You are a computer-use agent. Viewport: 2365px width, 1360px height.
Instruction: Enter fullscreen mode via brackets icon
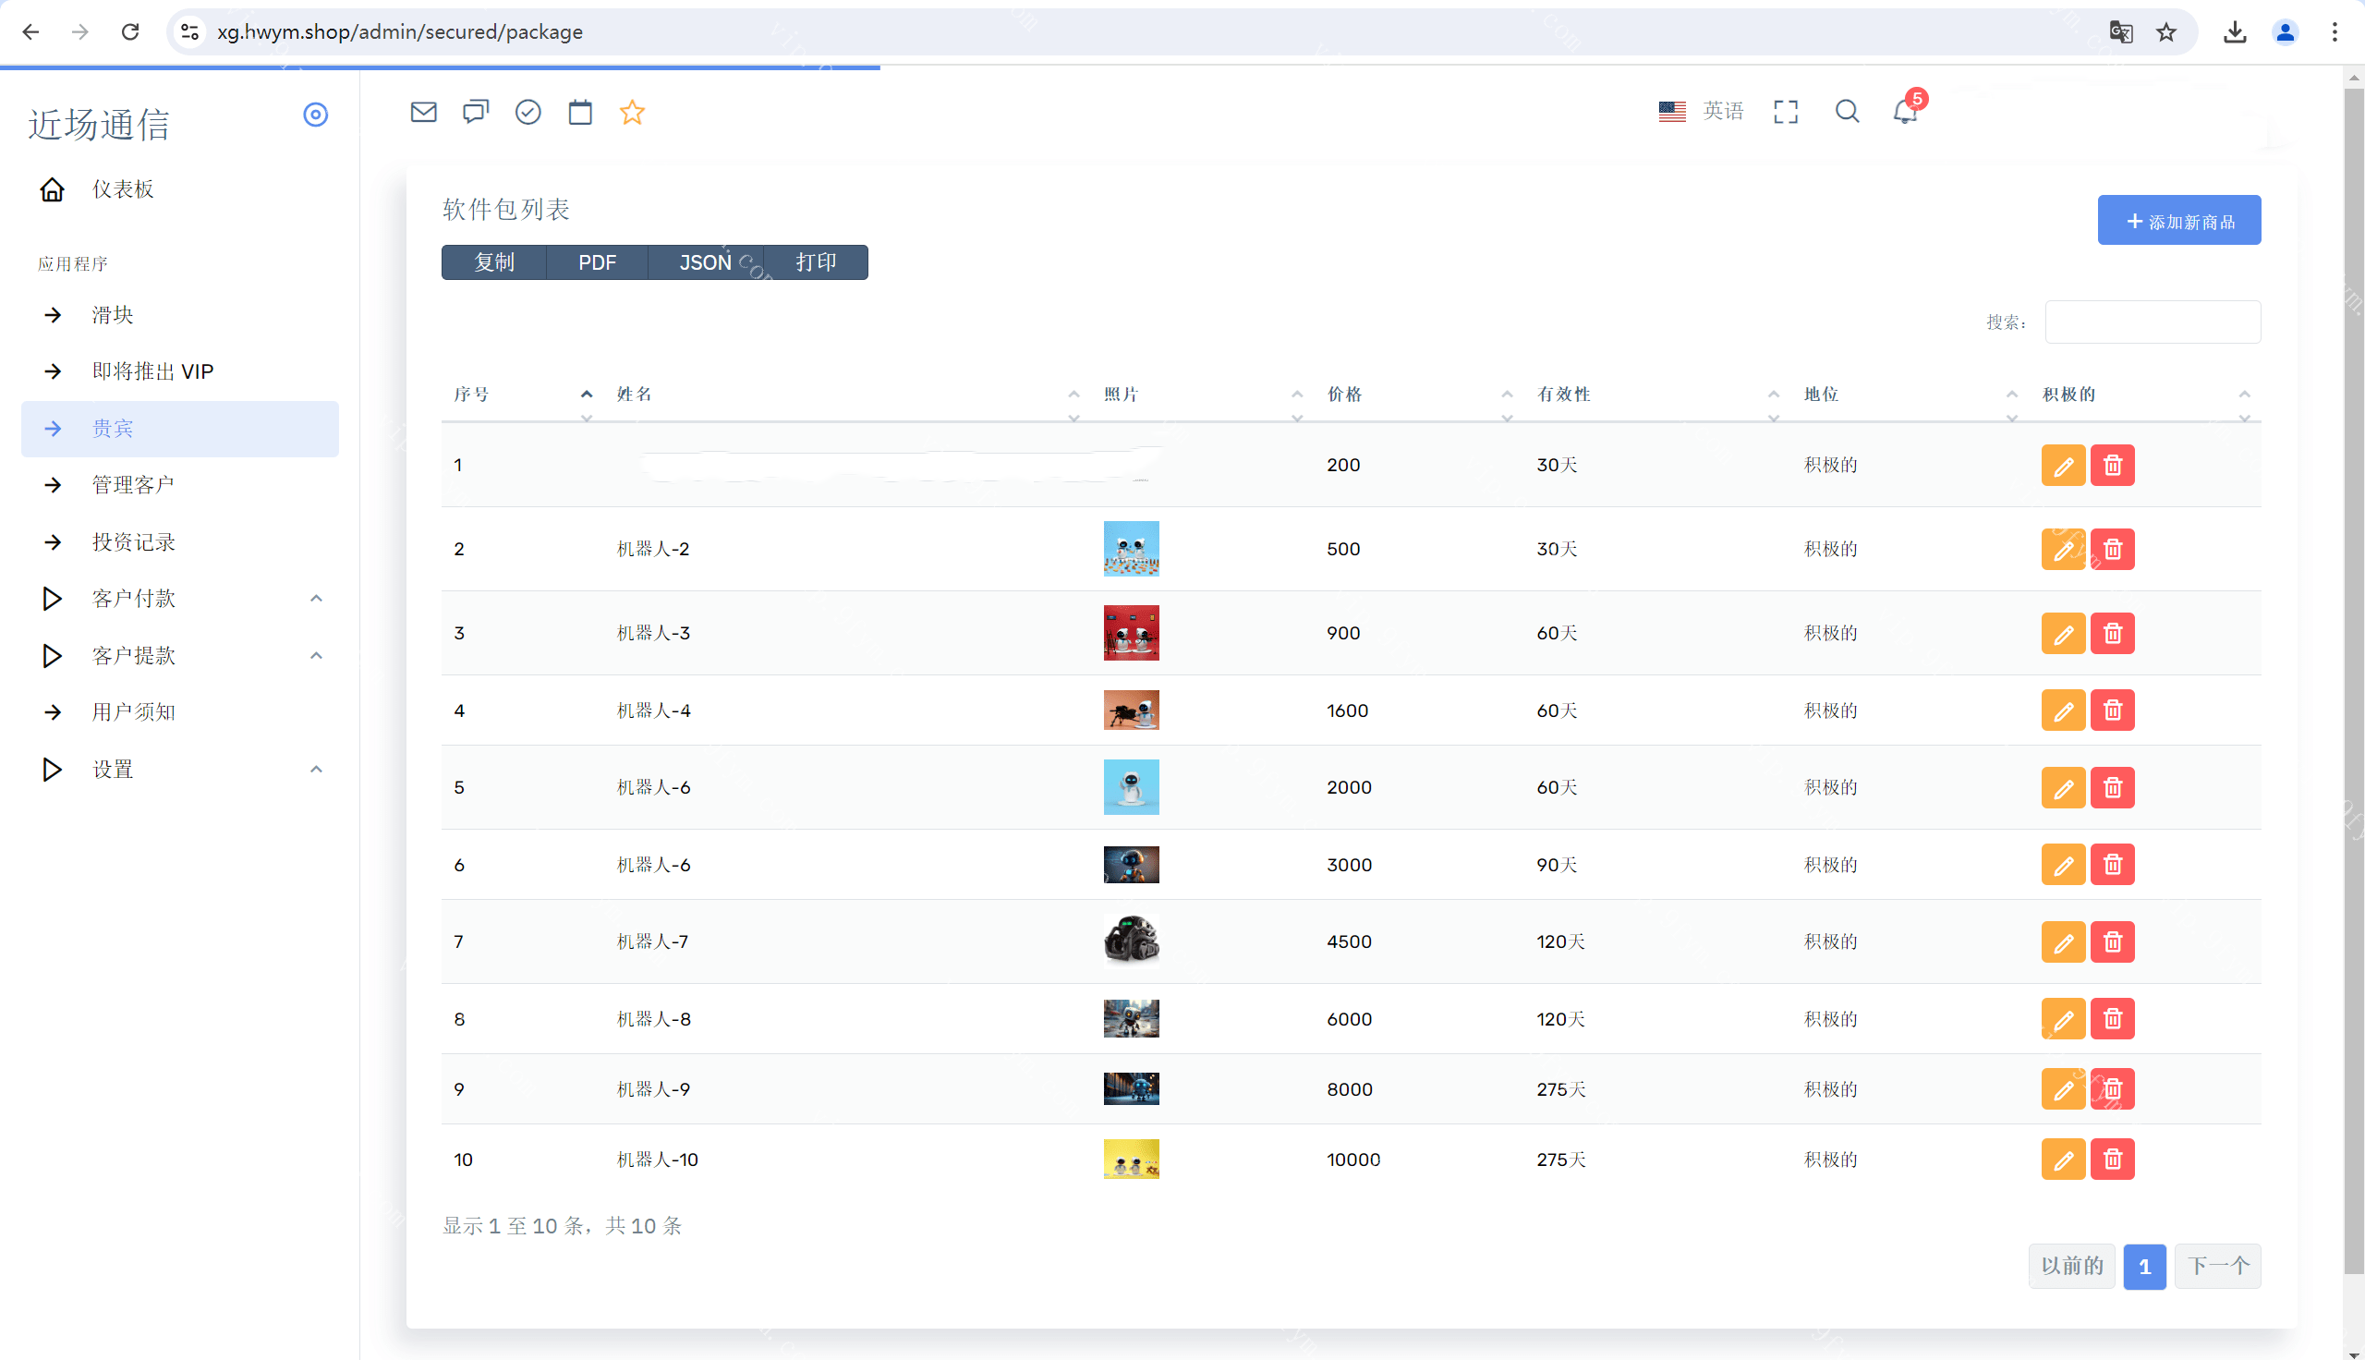pos(1785,112)
